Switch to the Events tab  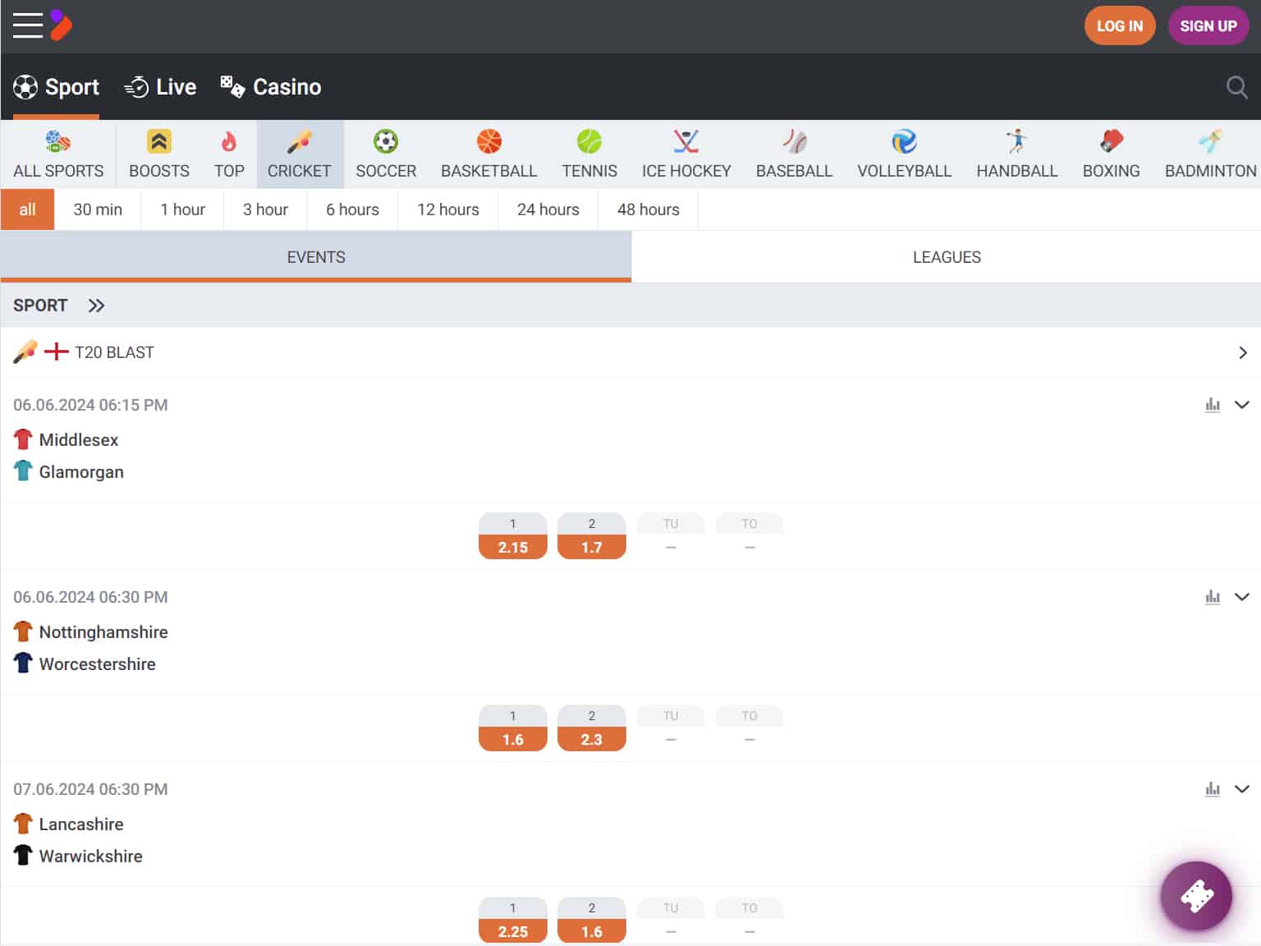(x=316, y=257)
